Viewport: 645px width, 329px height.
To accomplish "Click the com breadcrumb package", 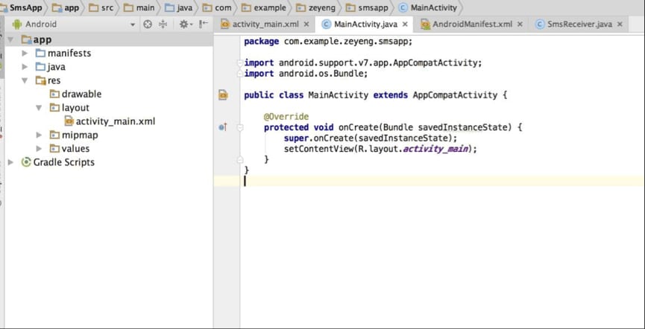I will click(217, 7).
